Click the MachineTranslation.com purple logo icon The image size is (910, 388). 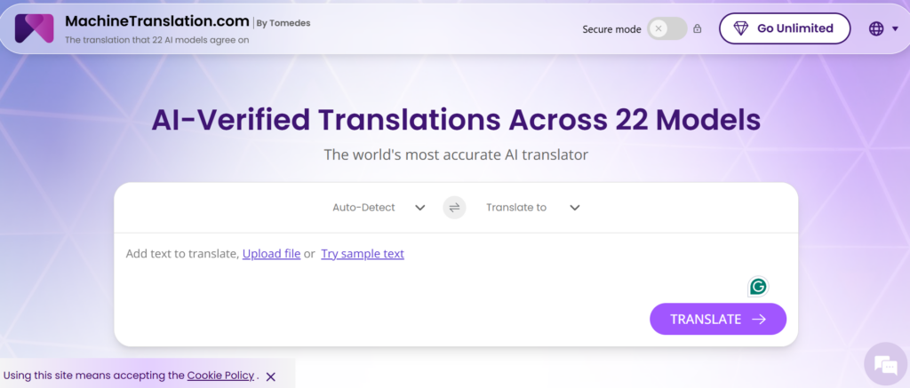35,29
